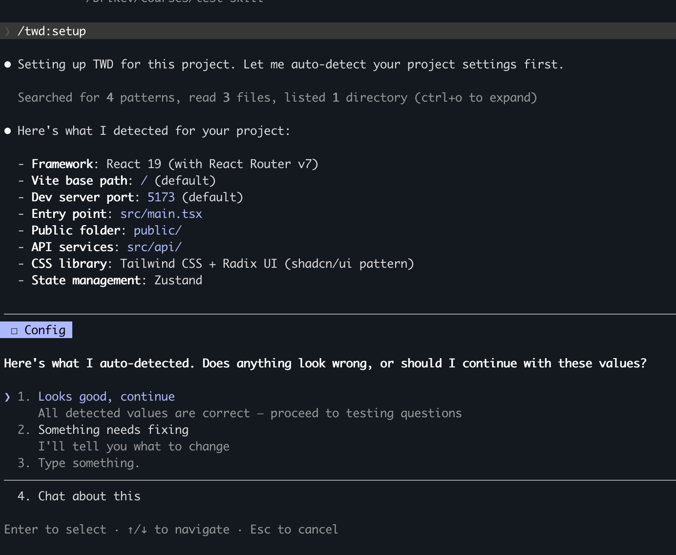Open the public/ folder path
Viewport: 676px width, 555px height.
[x=157, y=231]
